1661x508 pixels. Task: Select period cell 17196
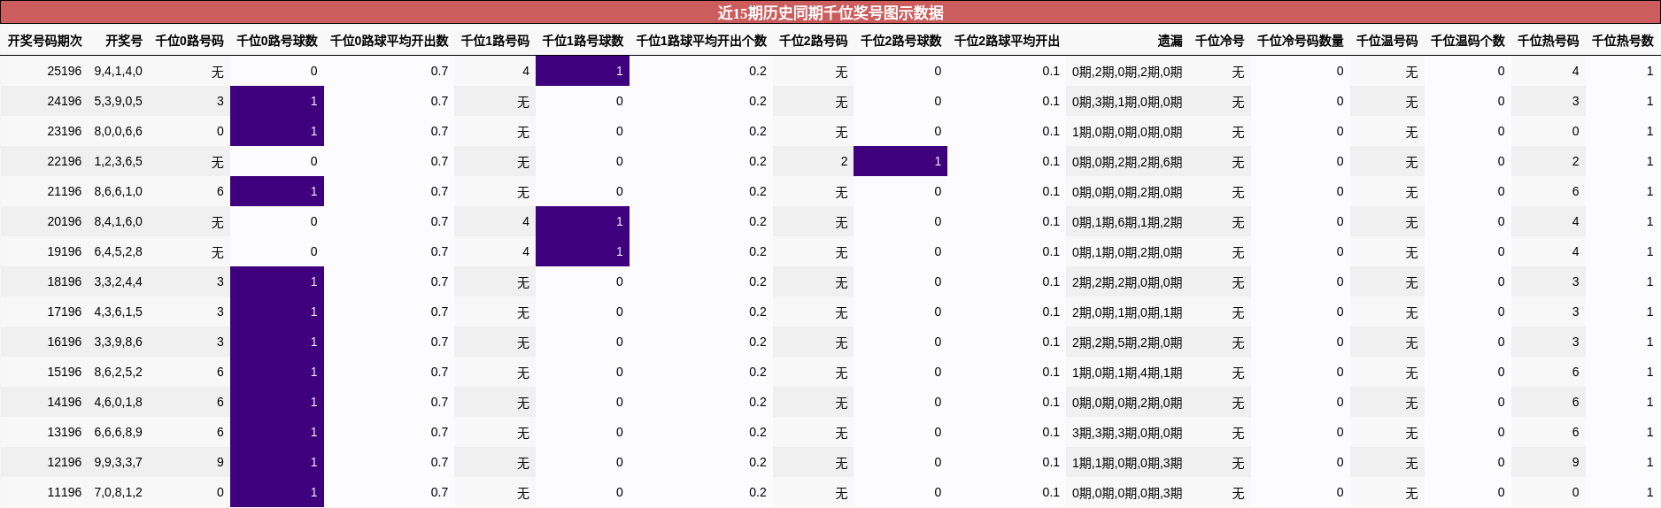[65, 312]
